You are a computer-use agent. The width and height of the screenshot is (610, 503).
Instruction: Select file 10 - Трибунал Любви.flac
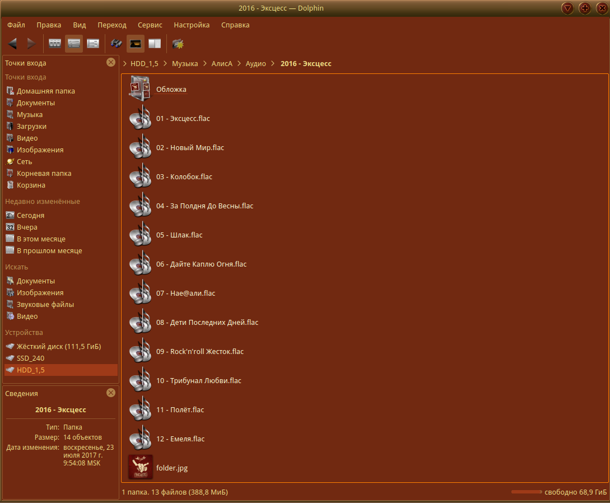tap(199, 380)
